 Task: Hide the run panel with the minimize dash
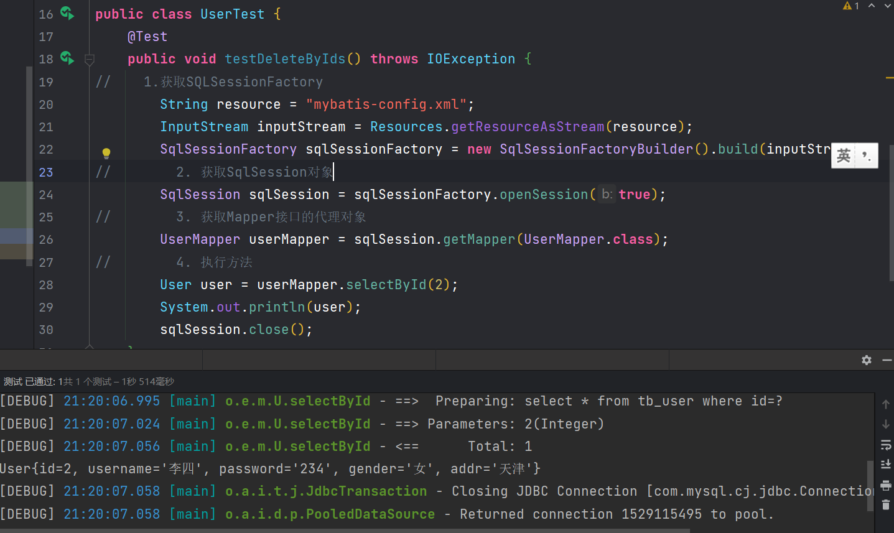tap(887, 360)
